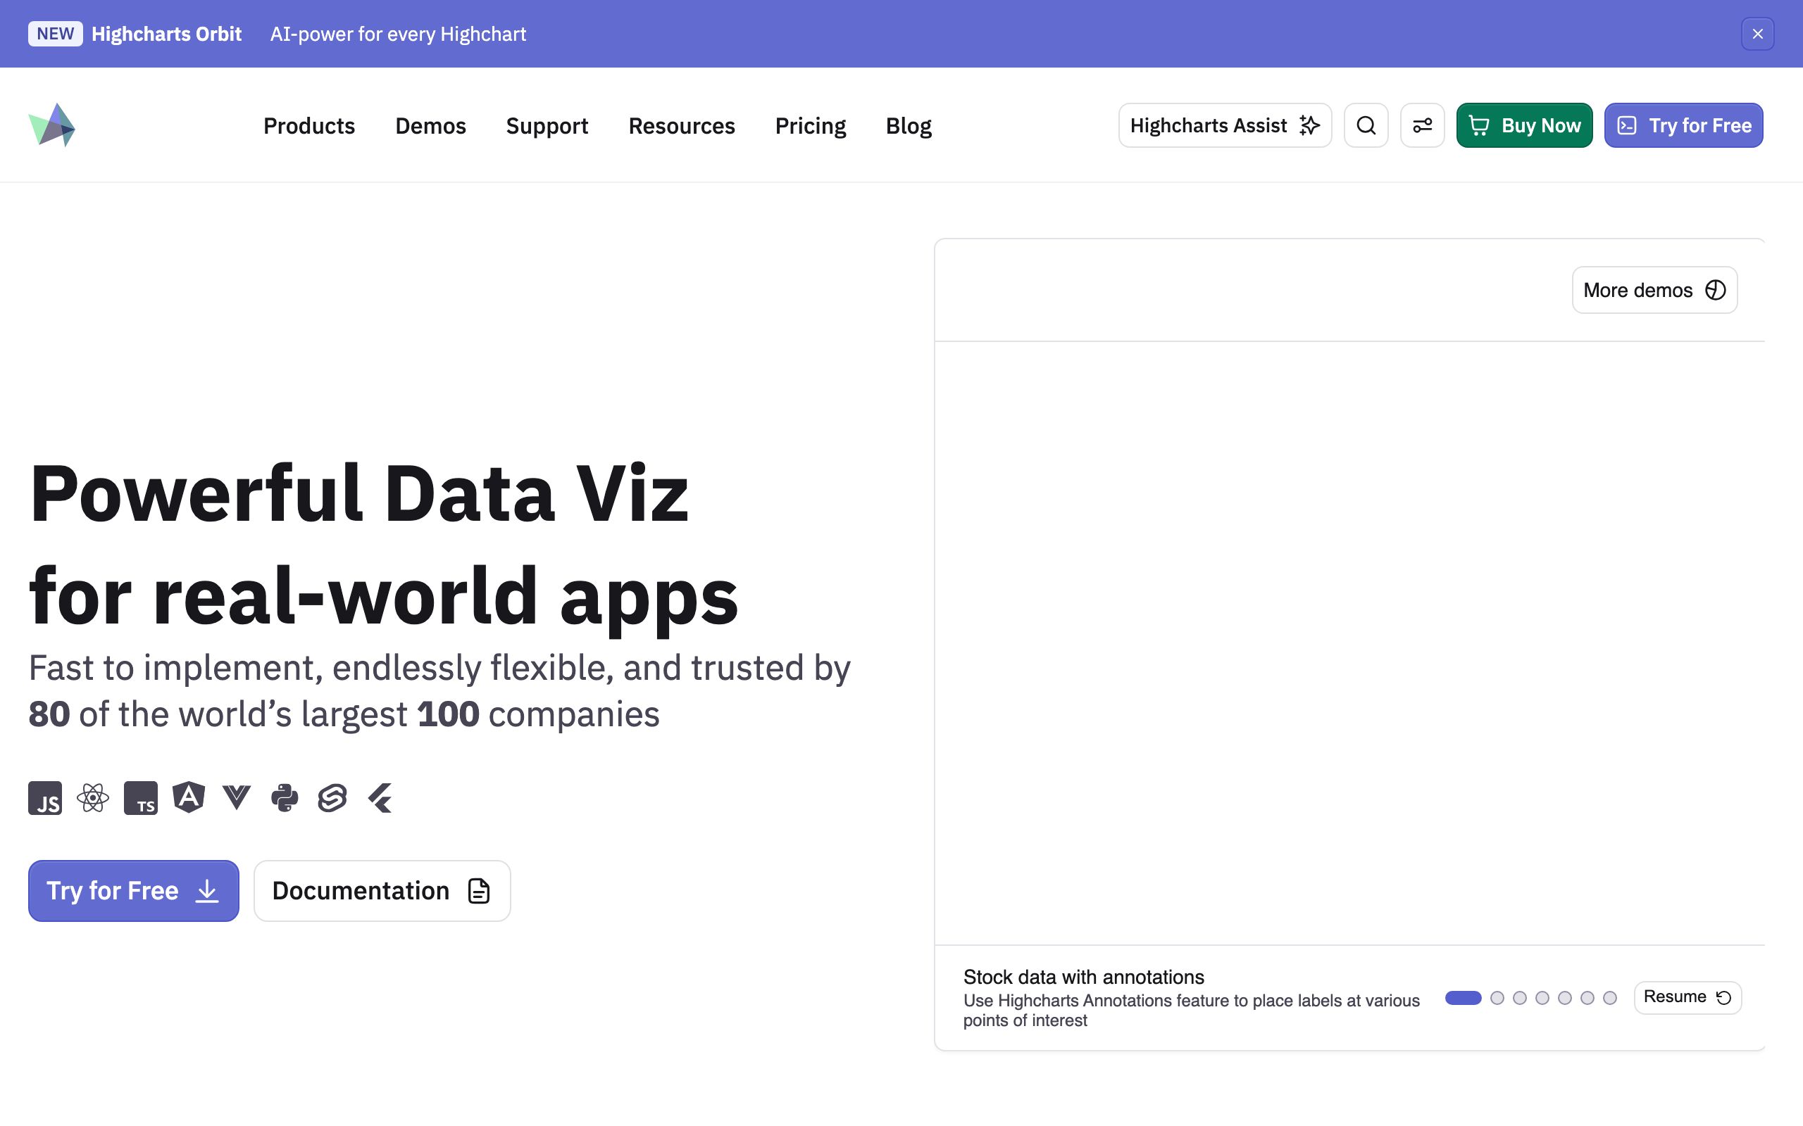
Task: Select the seventh demo carousel dot
Action: (1610, 998)
